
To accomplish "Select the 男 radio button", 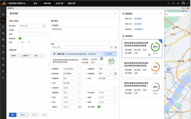I will (19, 42).
